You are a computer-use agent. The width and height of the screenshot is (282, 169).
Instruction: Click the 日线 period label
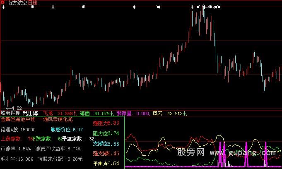(x=33, y=3)
